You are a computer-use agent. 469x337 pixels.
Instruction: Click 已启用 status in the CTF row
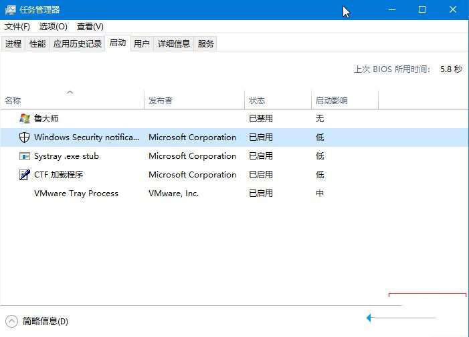(261, 175)
